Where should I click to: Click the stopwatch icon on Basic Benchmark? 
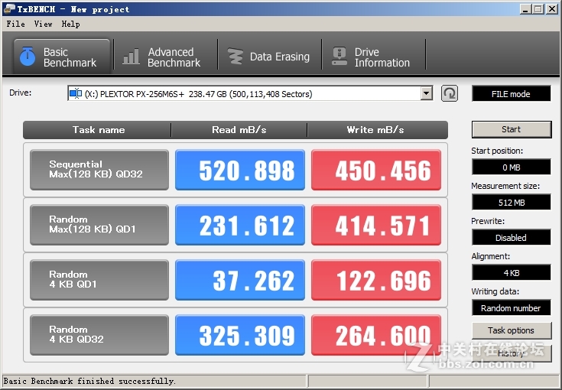point(28,57)
